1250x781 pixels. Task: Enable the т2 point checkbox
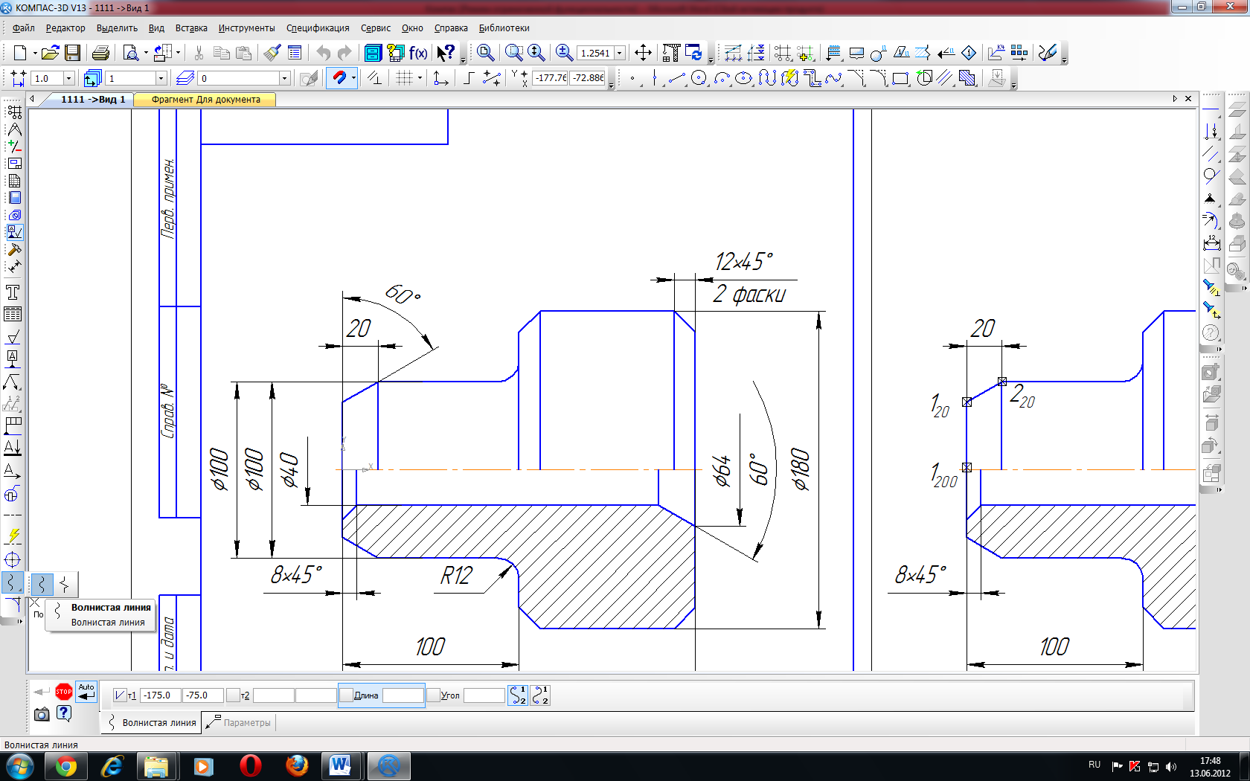point(233,695)
